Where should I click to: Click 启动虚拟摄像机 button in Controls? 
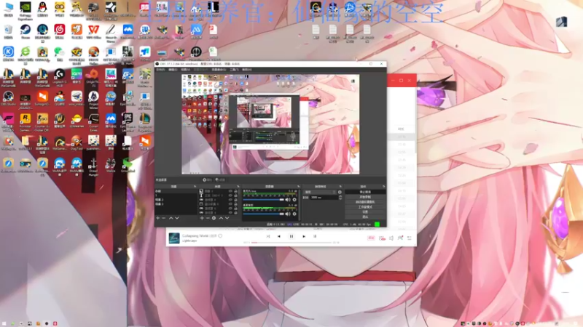point(365,202)
